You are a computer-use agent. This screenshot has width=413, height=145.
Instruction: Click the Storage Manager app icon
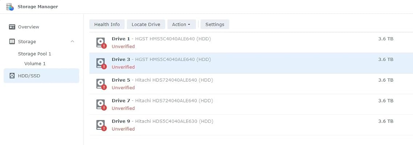click(10, 7)
